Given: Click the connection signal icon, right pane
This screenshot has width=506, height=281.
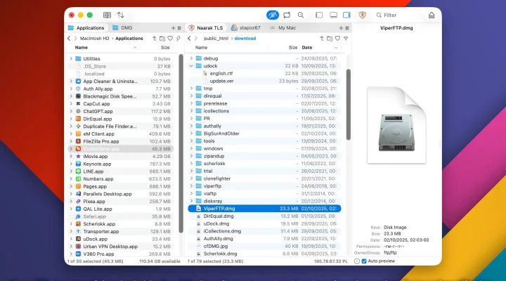Looking at the screenshot, I should [346, 39].
